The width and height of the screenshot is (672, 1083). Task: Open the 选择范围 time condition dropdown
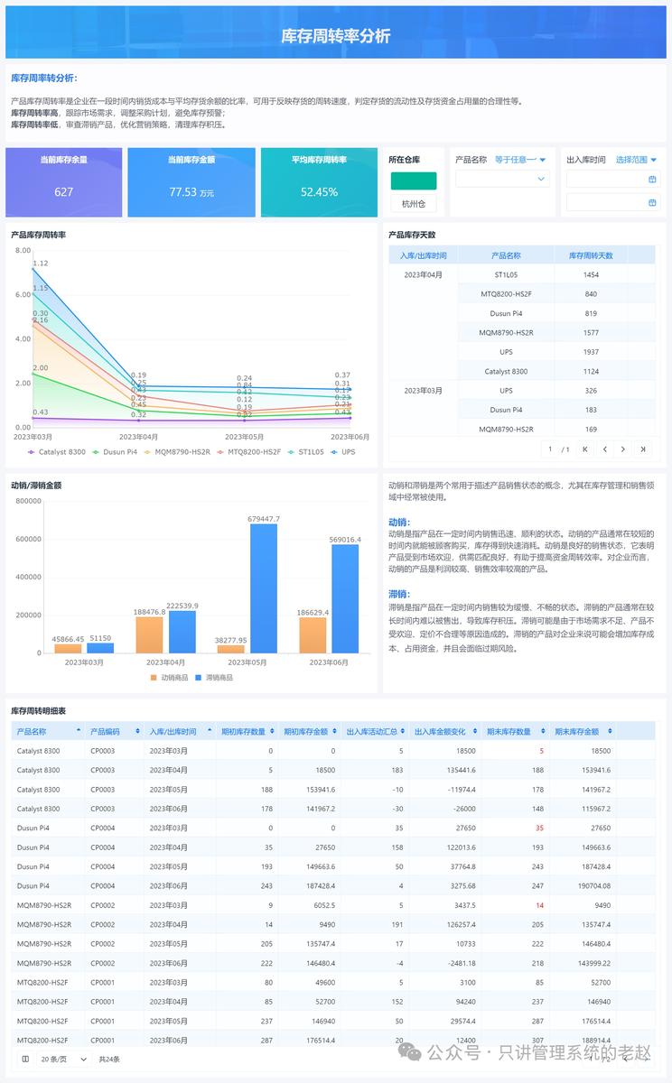pos(636,160)
